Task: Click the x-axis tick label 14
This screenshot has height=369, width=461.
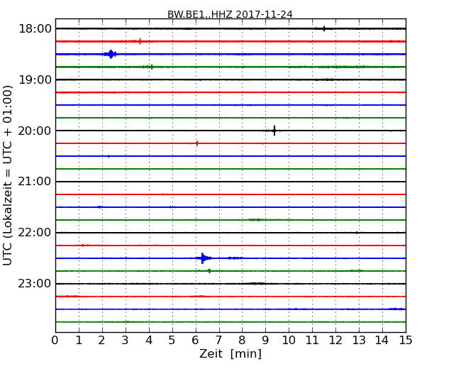Action: (382, 340)
